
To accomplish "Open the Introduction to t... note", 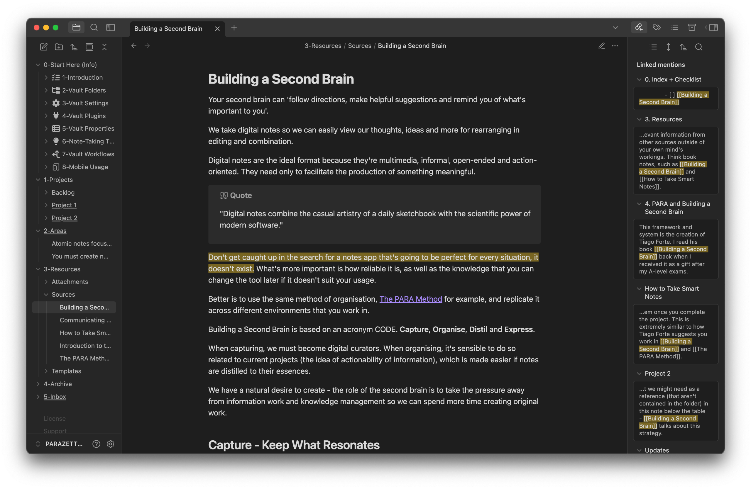I will click(85, 346).
